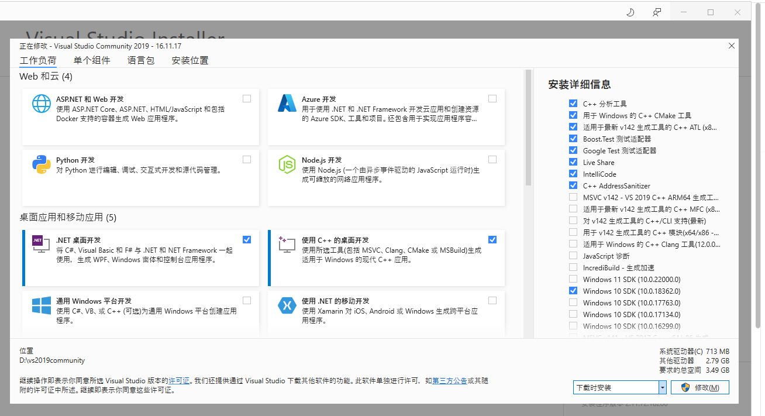Open the 下载时安装 install mode dropdown
The height and width of the screenshot is (416, 765).
(x=620, y=387)
